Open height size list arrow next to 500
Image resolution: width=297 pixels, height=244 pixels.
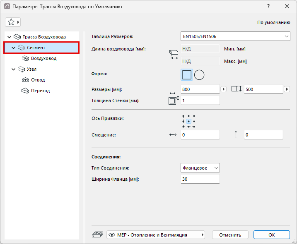[x=287, y=89]
